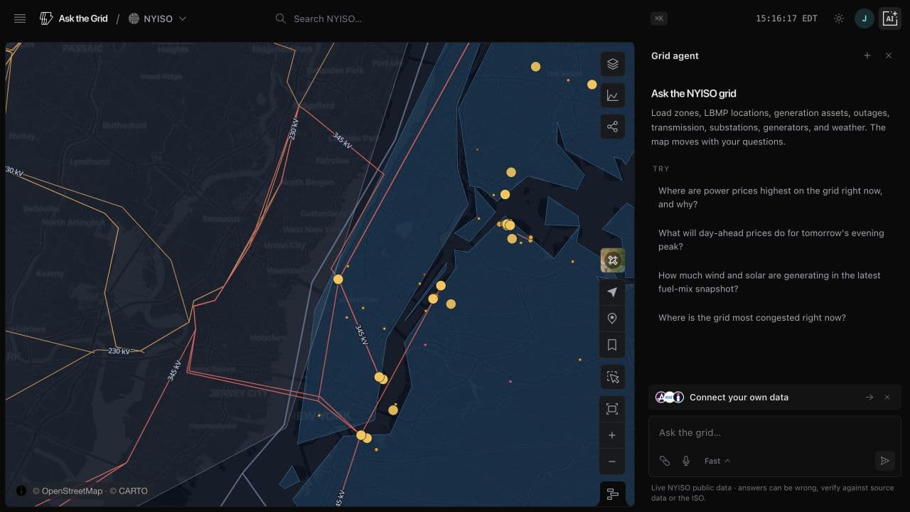Screen dimensions: 910x512
Task: Click the send message button
Action: coord(884,461)
